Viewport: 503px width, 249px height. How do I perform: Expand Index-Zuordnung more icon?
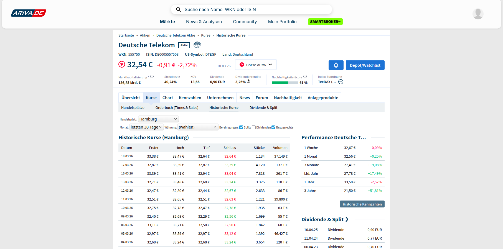coord(341,82)
